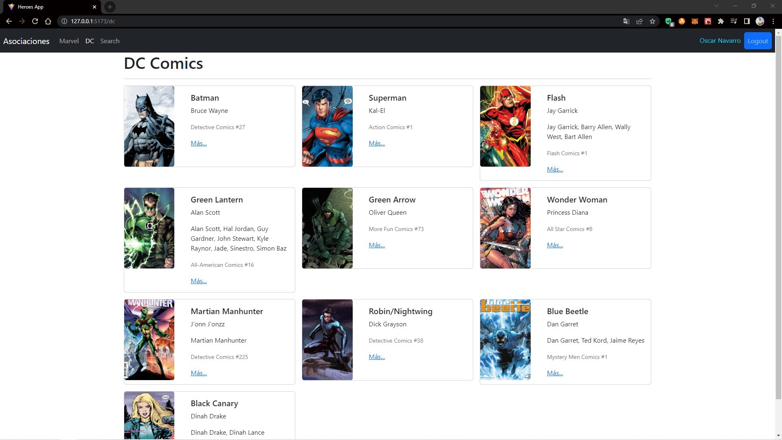Toggle the browser side panel
Screen dimensions: 782x440
747,21
